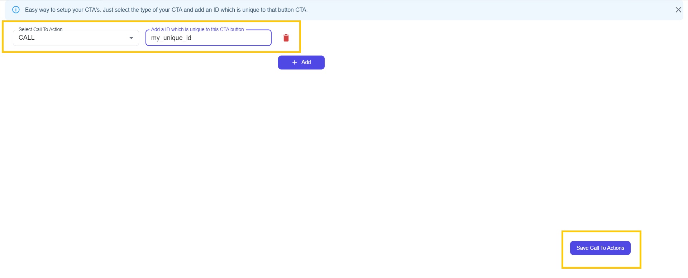Open the Select Call To Action dropdown

pos(76,38)
